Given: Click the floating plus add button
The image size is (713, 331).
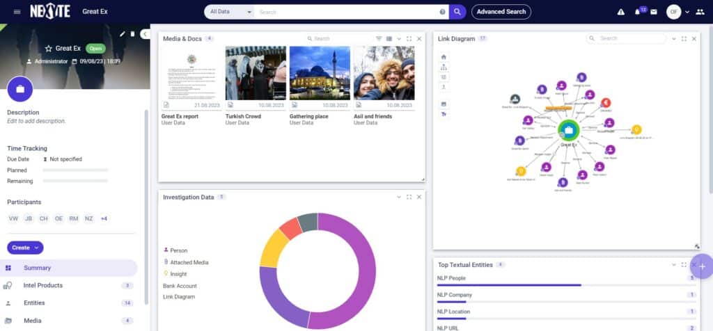Looking at the screenshot, I should coord(702,266).
